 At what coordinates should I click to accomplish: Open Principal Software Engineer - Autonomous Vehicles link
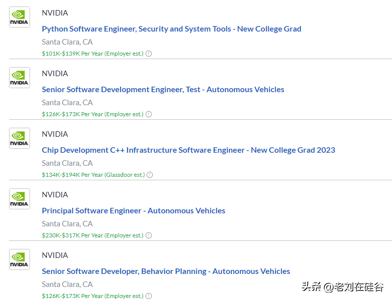(x=133, y=211)
